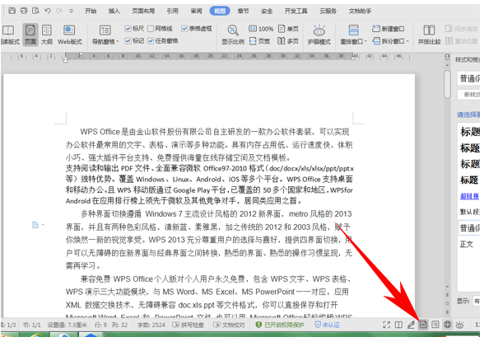
Task: Open the 开始 Home tab
Action: tap(91, 11)
